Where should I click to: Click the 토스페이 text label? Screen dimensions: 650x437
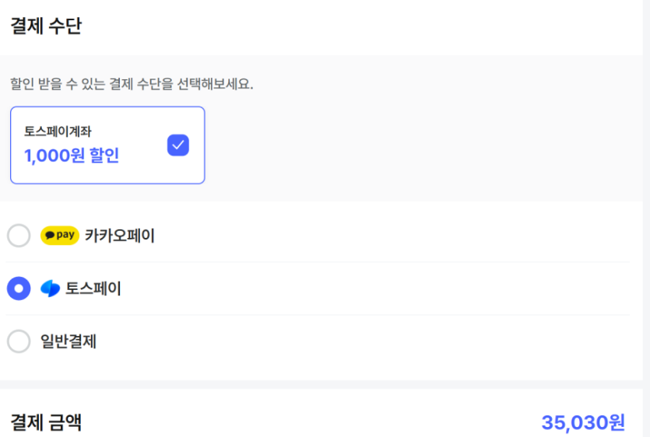pyautogui.click(x=93, y=288)
